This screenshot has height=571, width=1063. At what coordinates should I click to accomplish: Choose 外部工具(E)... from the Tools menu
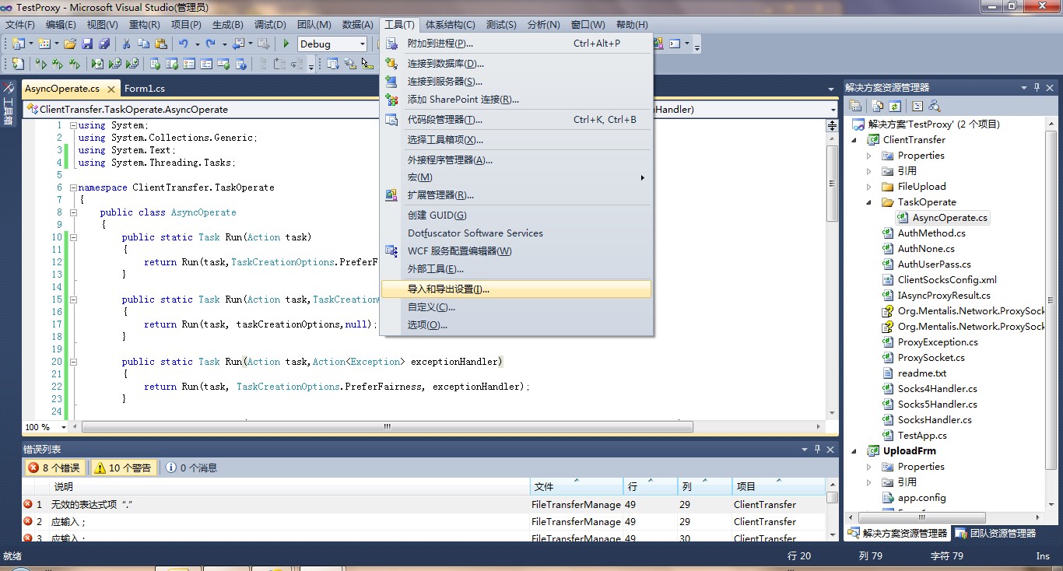[x=516, y=269]
